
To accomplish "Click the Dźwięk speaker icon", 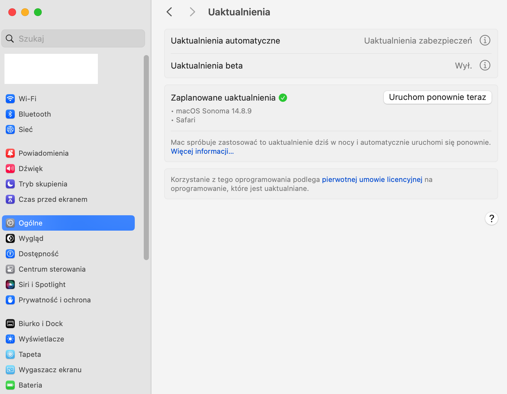I will click(10, 168).
